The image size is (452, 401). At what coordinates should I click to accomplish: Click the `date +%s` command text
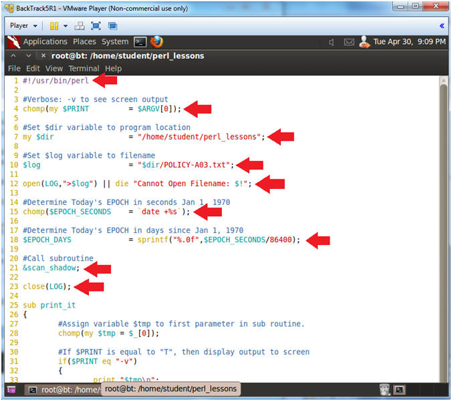tap(159, 212)
